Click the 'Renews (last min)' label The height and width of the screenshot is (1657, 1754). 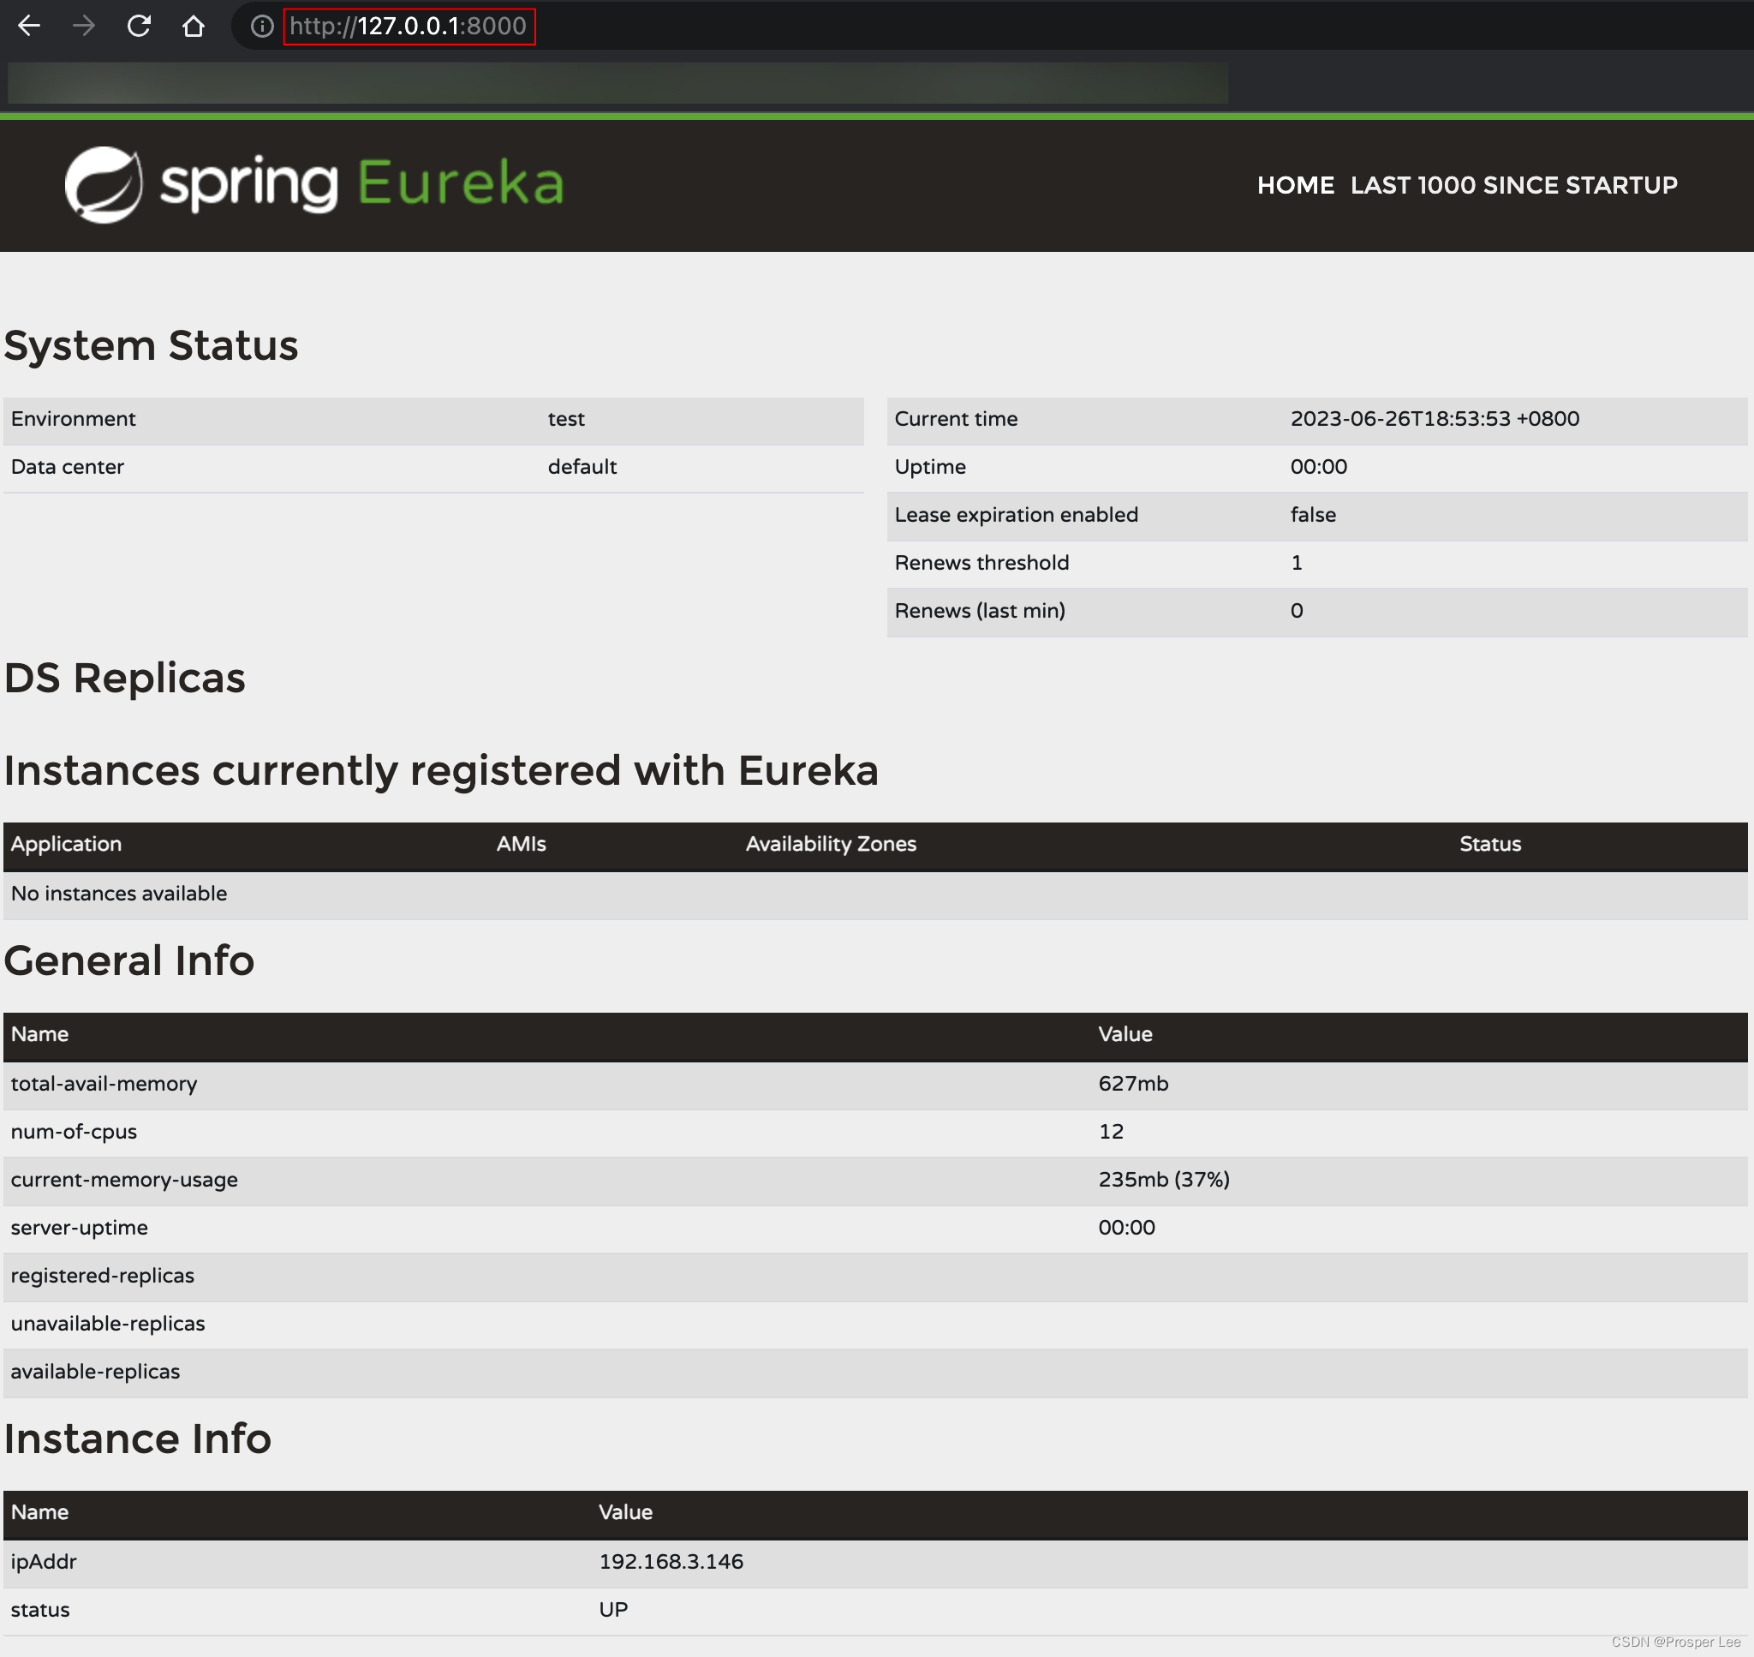point(980,610)
